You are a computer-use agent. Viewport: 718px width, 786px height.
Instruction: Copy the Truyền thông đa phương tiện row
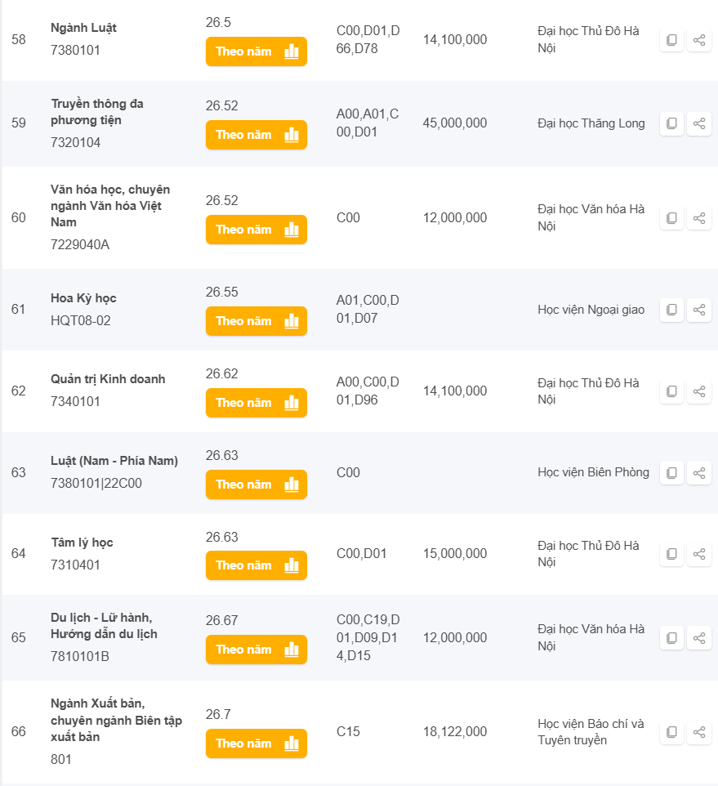[671, 123]
